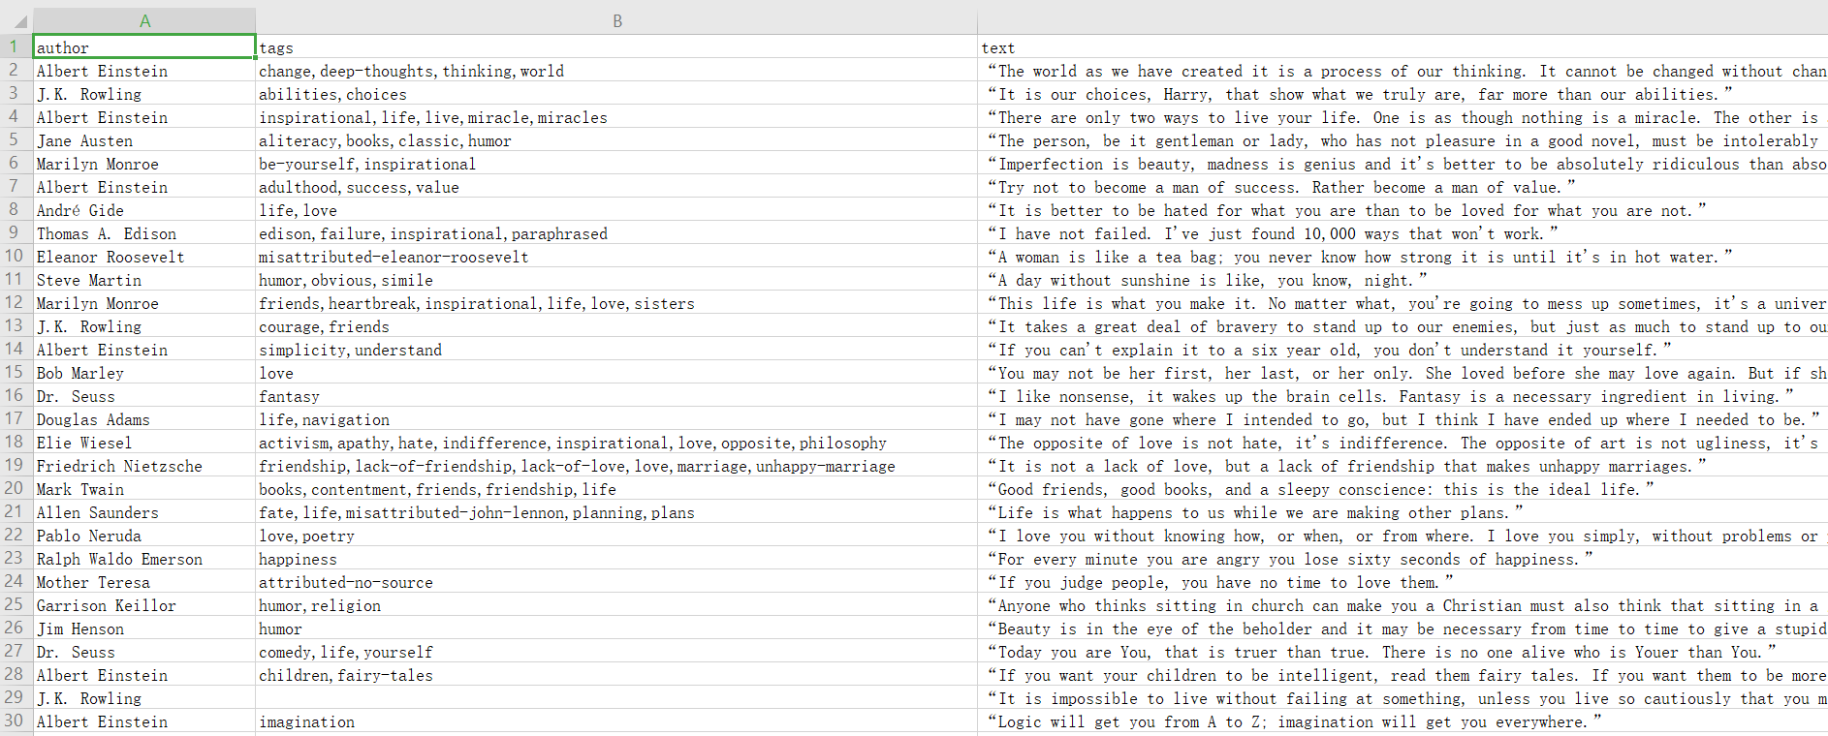Click the Mother Teresa author cell
Image resolution: width=1828 pixels, height=736 pixels.
[144, 582]
